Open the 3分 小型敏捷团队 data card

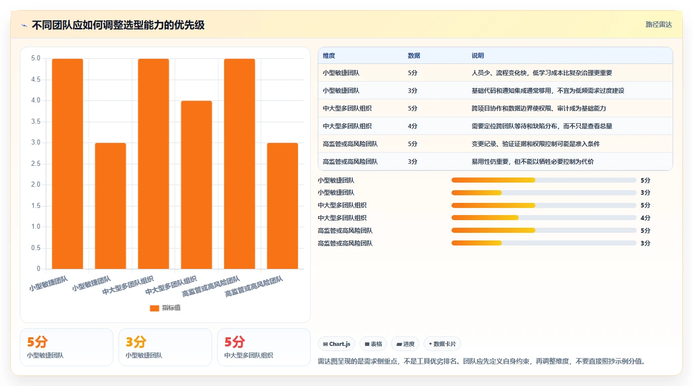(x=165, y=347)
